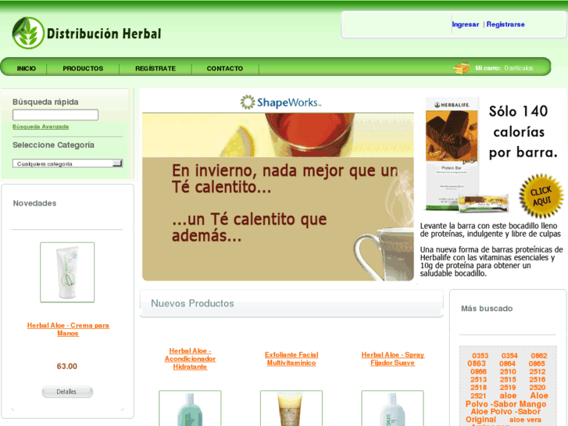Image resolution: width=568 pixels, height=426 pixels.
Task: Click Seleccione Categoría label
Action: (54, 145)
